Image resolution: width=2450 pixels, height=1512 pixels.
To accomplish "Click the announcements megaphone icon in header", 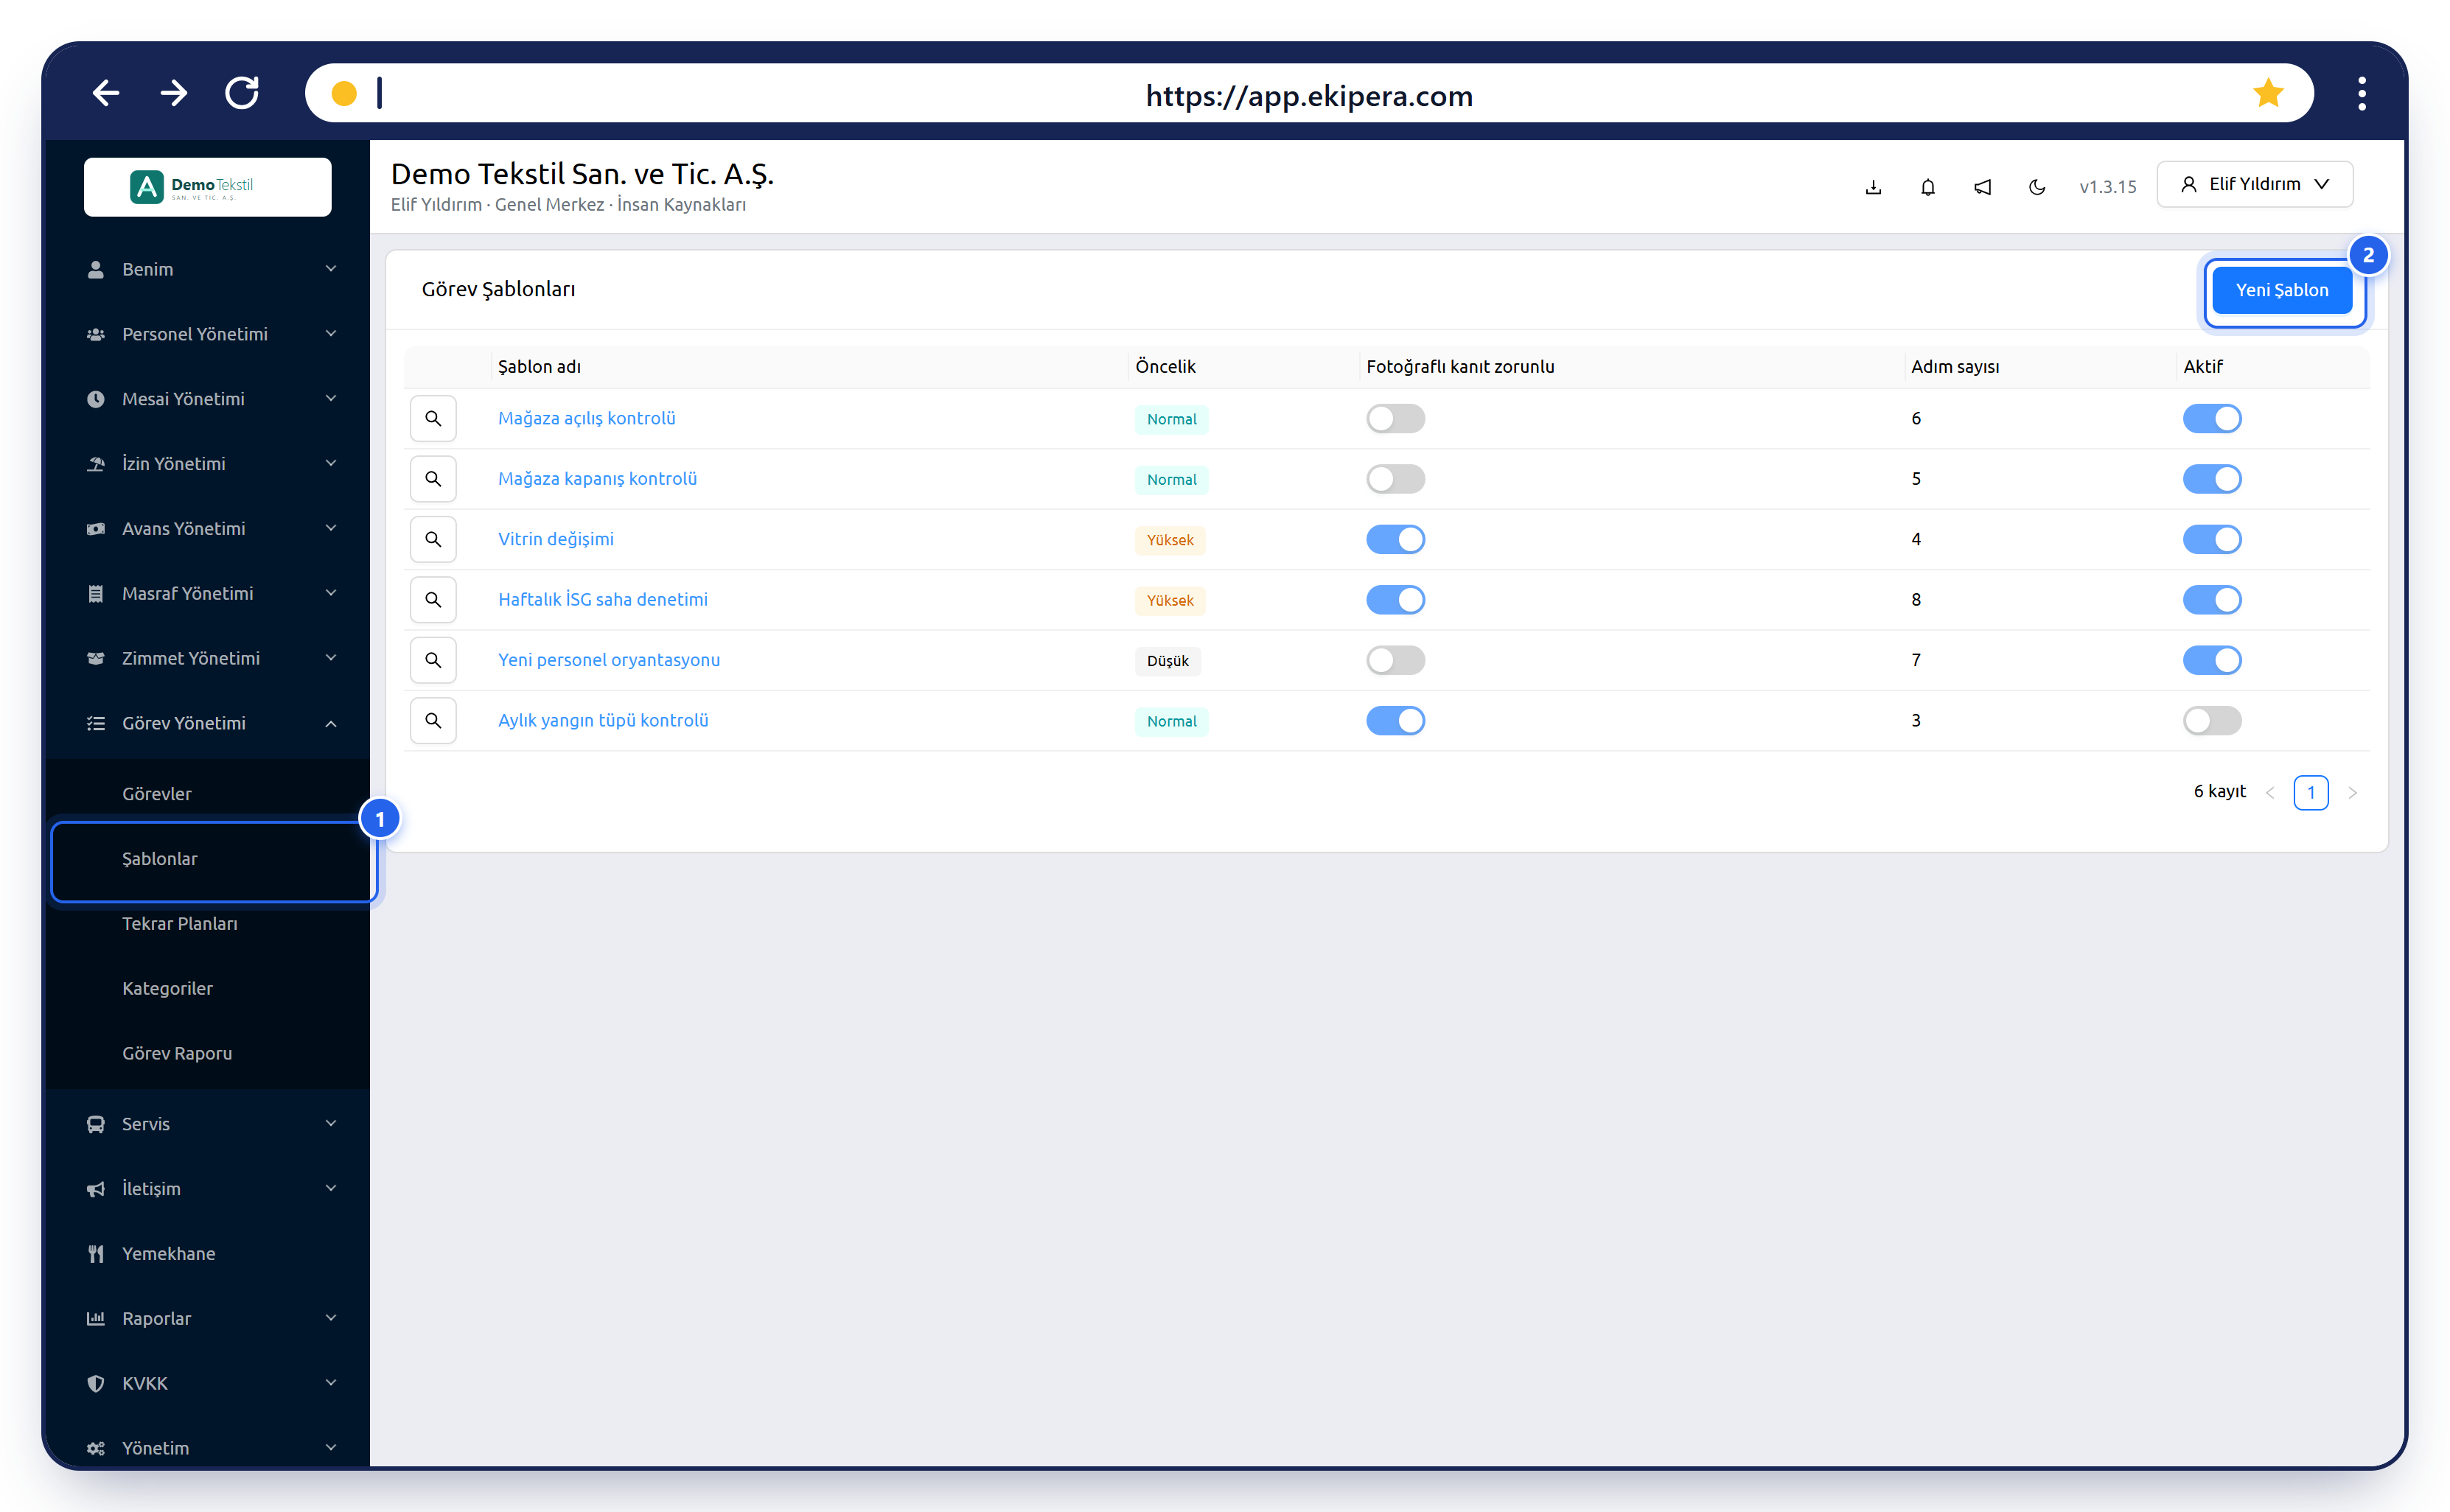I will pyautogui.click(x=1982, y=187).
